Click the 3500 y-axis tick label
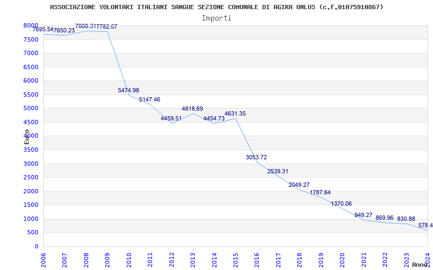 coord(31,150)
